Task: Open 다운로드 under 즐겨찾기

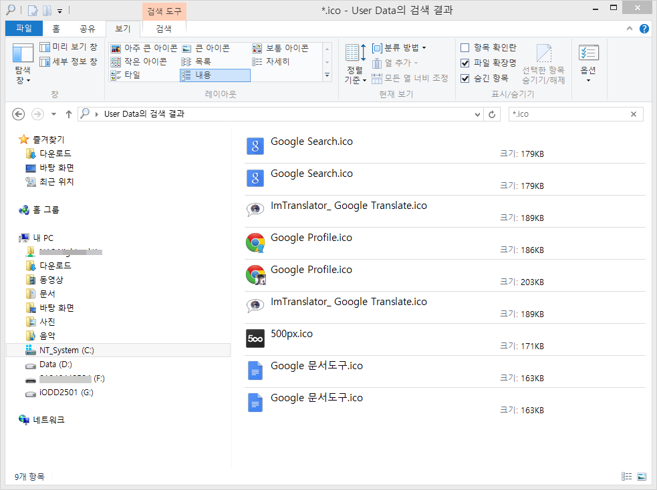Action: 48,154
